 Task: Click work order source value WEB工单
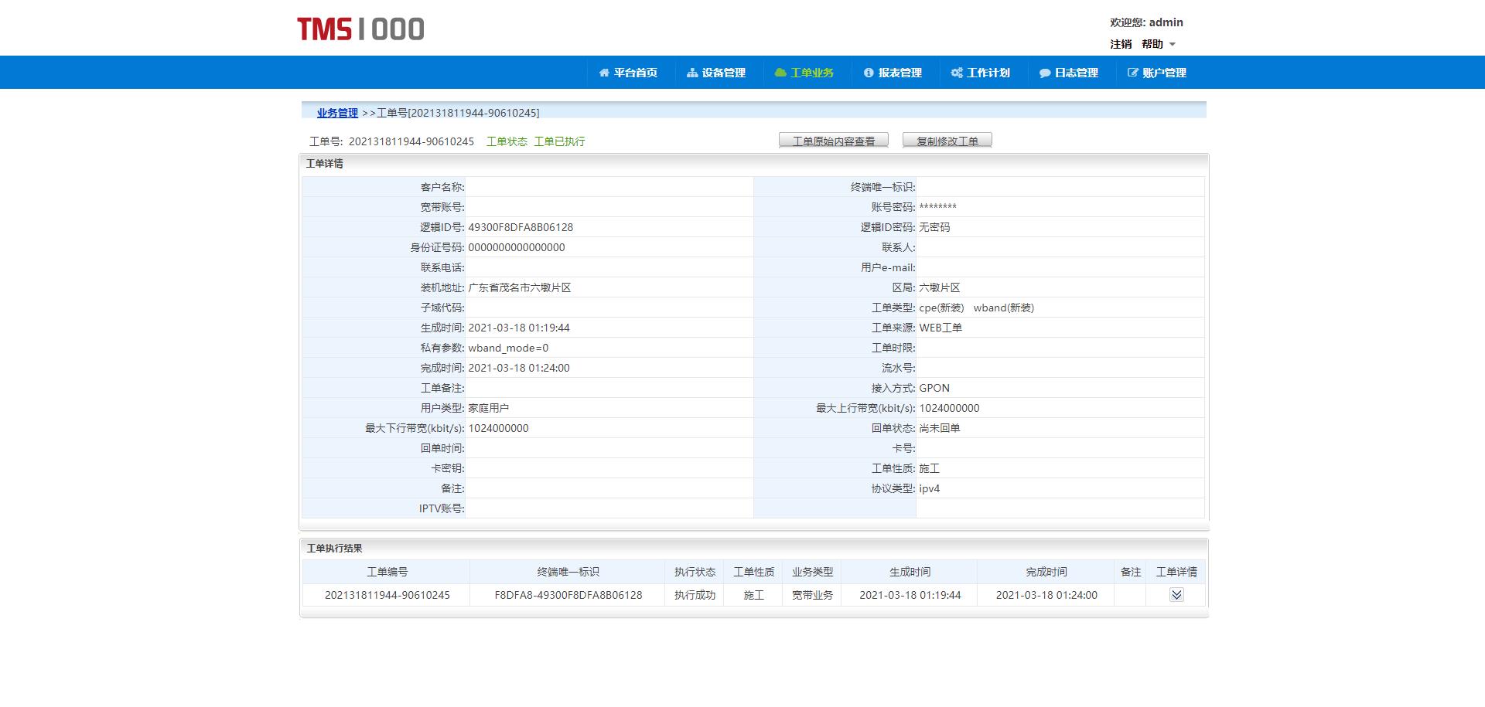(x=940, y=328)
